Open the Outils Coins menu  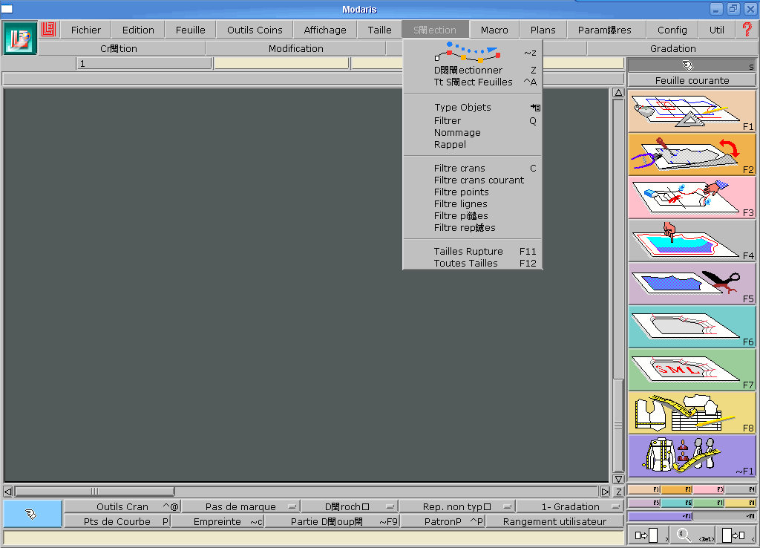coord(255,30)
